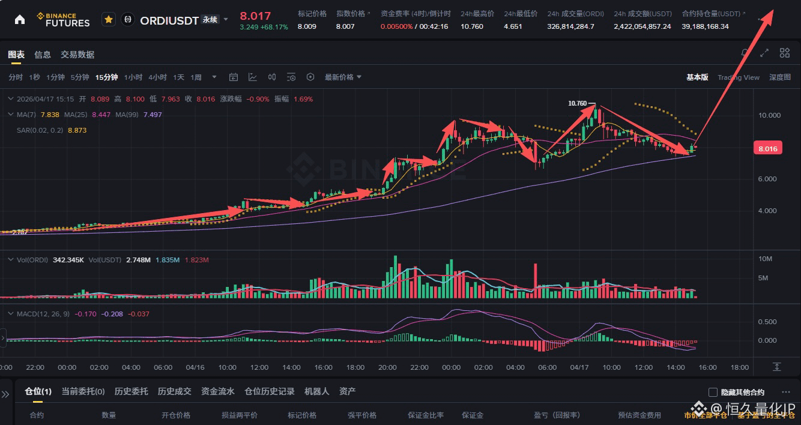Open the three-dots menu in positions panel
The height and width of the screenshot is (425, 801).
pyautogui.click(x=786, y=392)
